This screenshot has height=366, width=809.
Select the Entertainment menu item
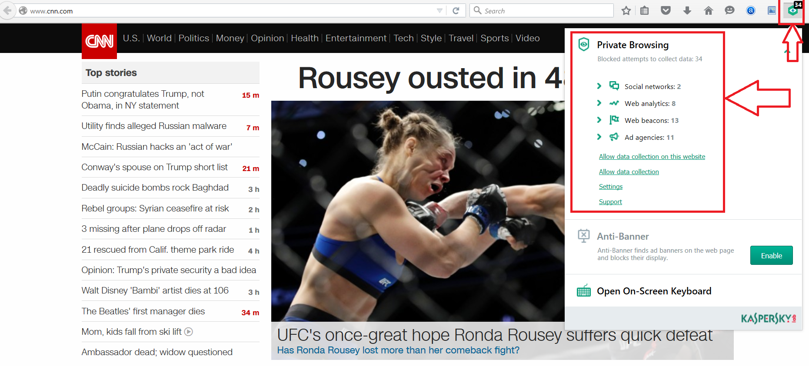(356, 38)
